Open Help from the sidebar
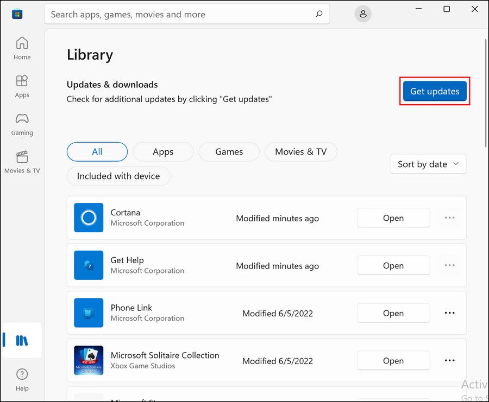 [x=22, y=379]
